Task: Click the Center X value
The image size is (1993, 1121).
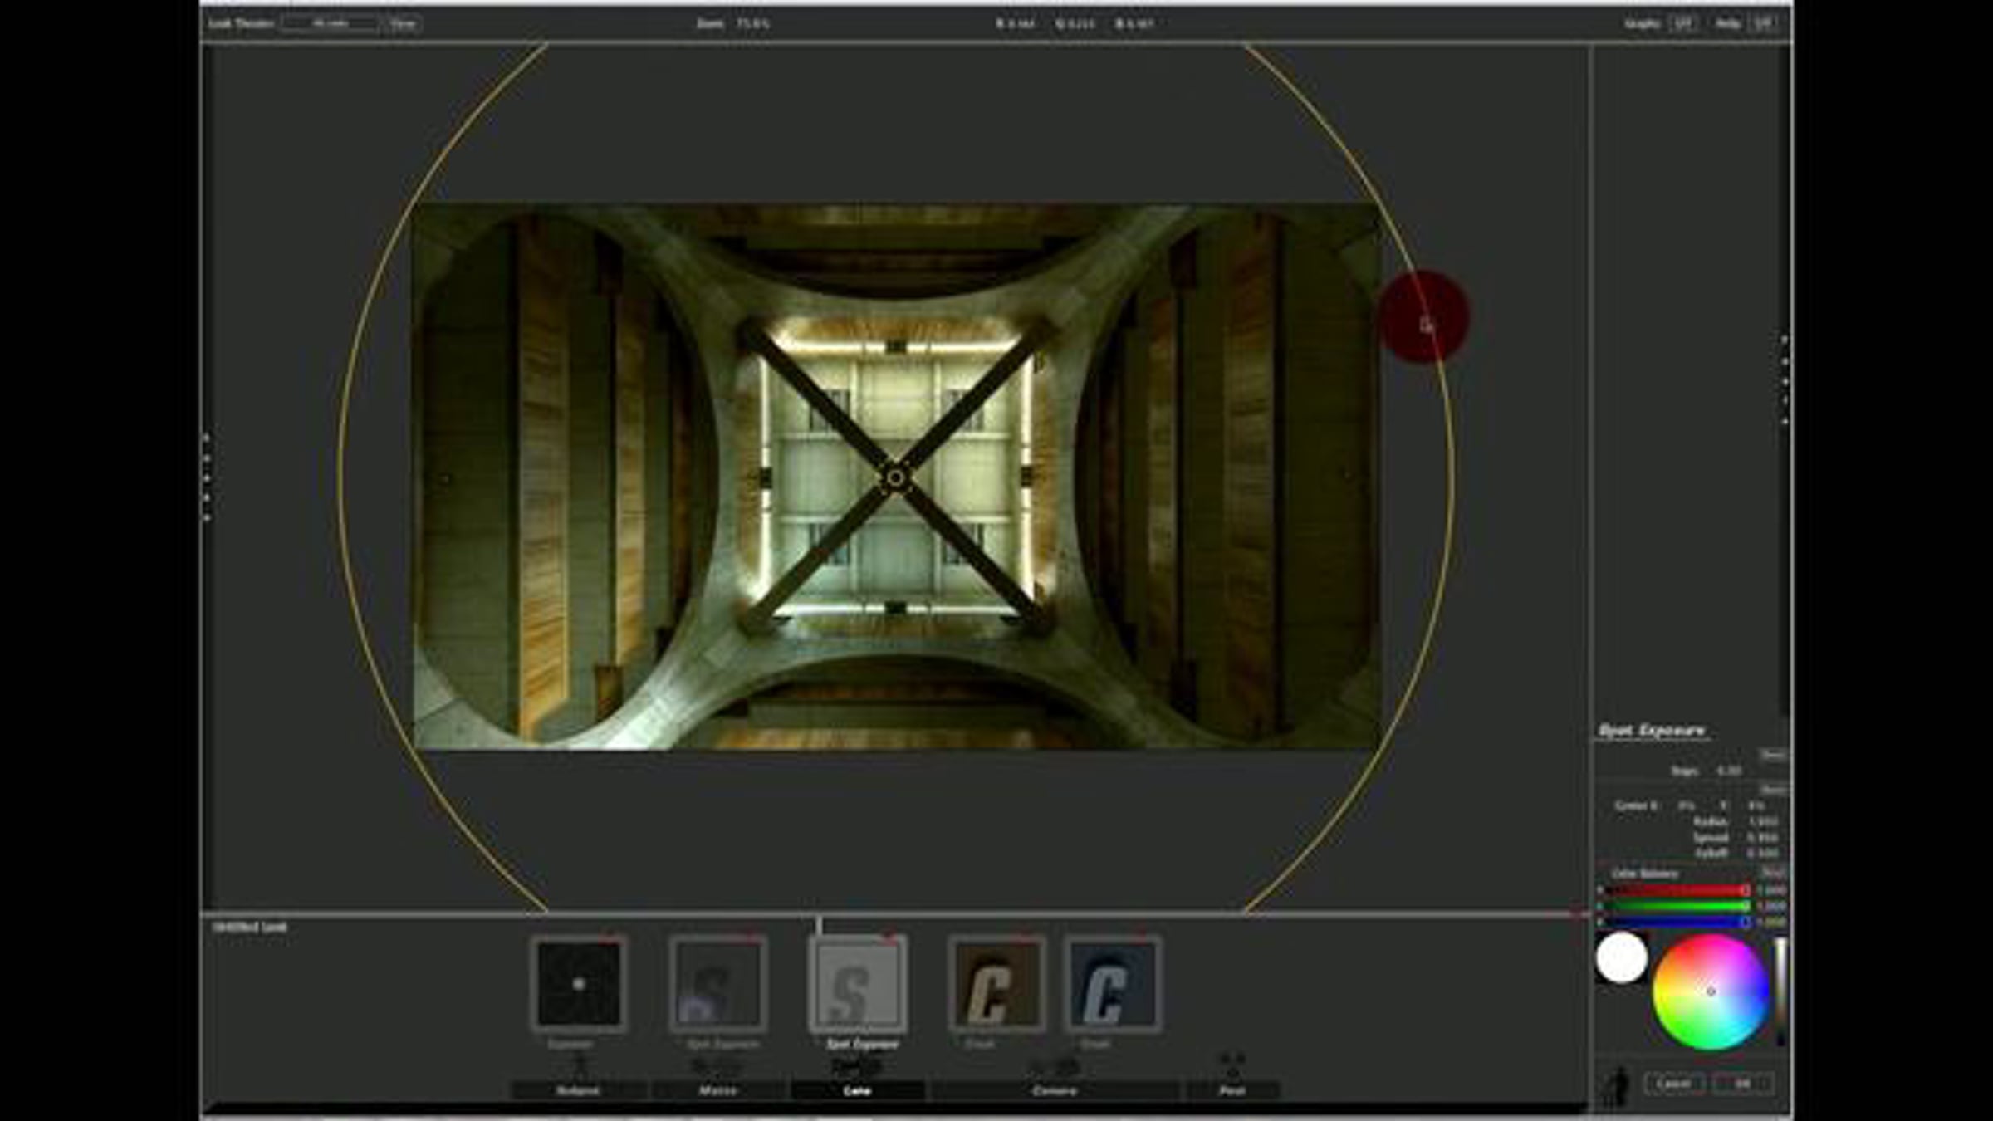Action: click(x=1687, y=805)
